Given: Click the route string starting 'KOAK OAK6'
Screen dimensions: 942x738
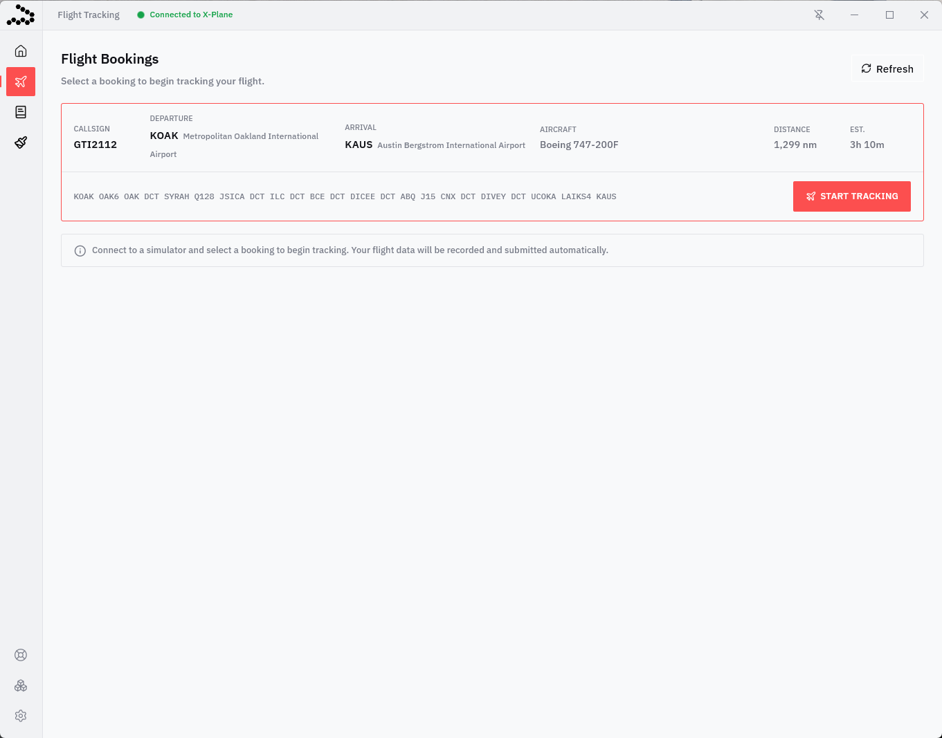Looking at the screenshot, I should (x=345, y=196).
